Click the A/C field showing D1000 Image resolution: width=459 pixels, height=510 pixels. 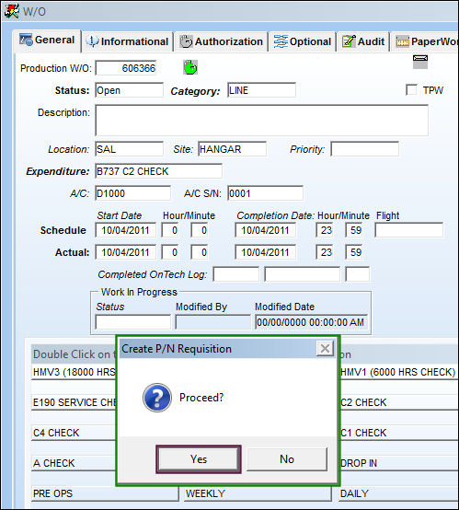point(132,193)
